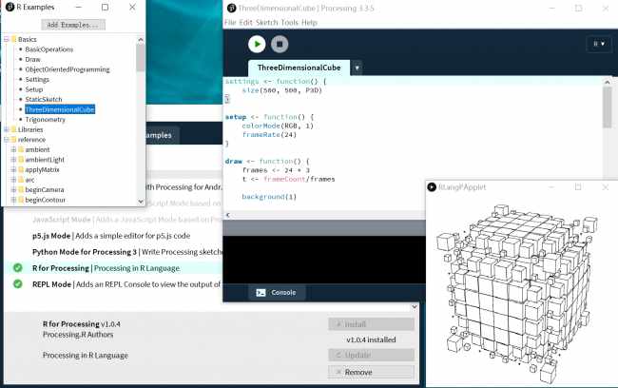This screenshot has width=618, height=388.
Task: Click the editor horizontal scroll left arrow
Action: [227, 215]
